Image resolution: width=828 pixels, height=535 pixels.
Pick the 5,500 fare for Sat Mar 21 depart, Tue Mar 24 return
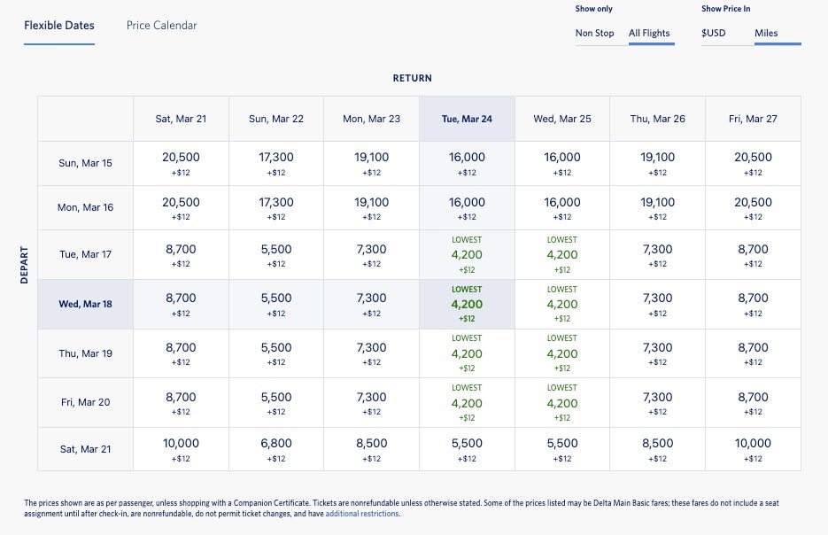466,449
